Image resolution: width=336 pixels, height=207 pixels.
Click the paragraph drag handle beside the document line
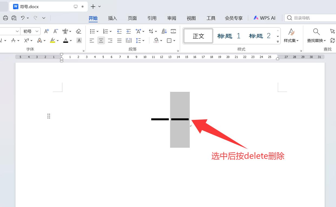[49, 116]
